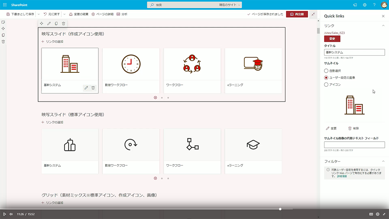Viewport: 389px width, 219px height.
Task: Click the page vertical scrollbar thumb
Action: click(x=318, y=31)
